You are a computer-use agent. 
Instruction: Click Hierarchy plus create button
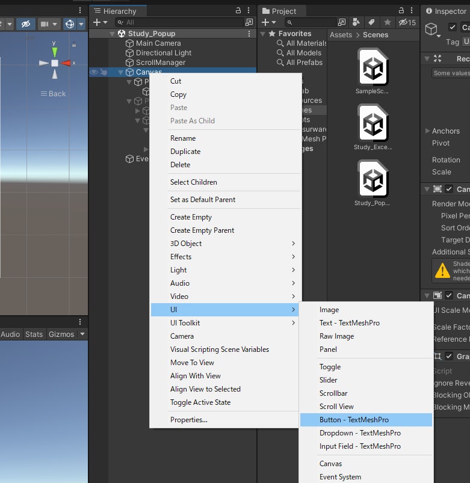pyautogui.click(x=100, y=22)
